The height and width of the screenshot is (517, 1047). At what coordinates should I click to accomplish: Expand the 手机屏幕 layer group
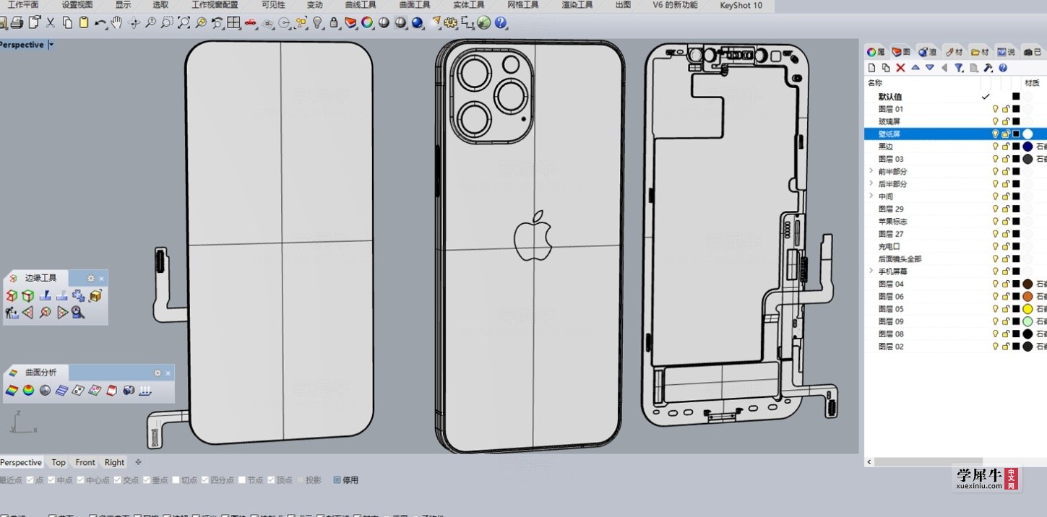[x=871, y=271]
